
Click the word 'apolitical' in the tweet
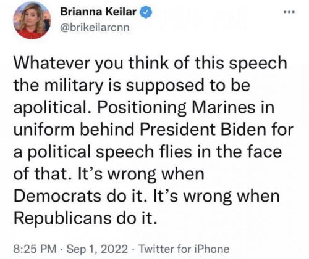click(53, 108)
